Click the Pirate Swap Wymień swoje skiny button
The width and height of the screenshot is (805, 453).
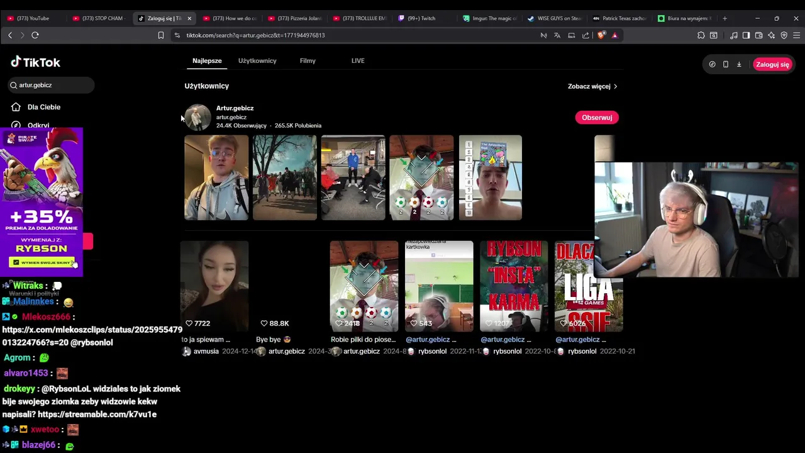click(42, 262)
